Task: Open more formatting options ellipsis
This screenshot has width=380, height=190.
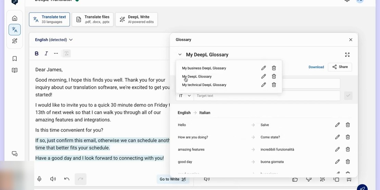Action: coord(56,53)
